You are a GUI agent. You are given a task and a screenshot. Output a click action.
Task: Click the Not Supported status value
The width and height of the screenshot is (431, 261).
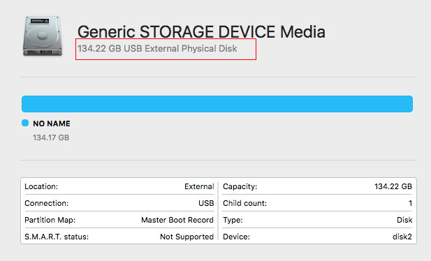point(187,237)
